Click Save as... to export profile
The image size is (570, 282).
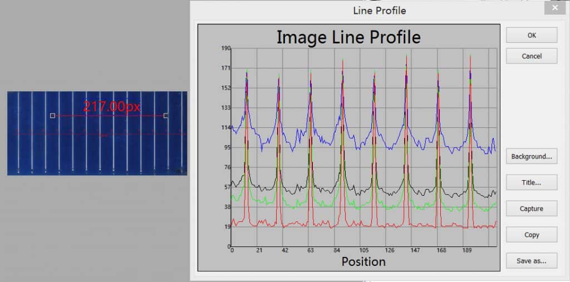click(x=532, y=261)
